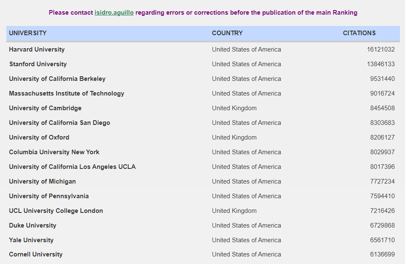
Task: Select the country cell for University of Michigan
Action: coord(246,181)
